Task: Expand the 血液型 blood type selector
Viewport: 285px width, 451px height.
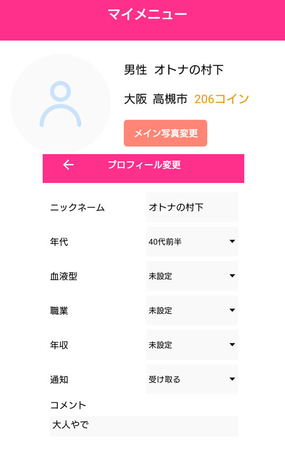Action: [x=192, y=276]
